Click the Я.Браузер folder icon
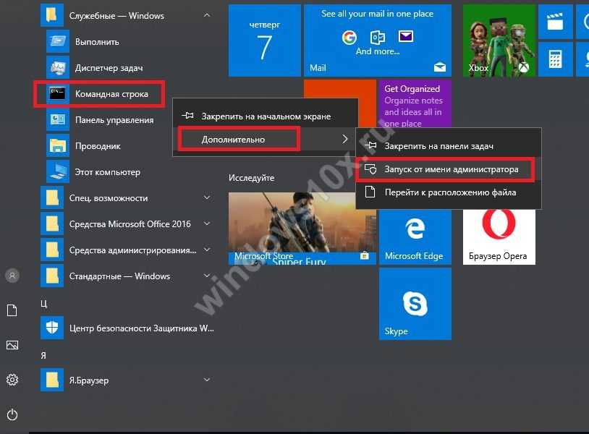This screenshot has height=434, width=589. (52, 380)
